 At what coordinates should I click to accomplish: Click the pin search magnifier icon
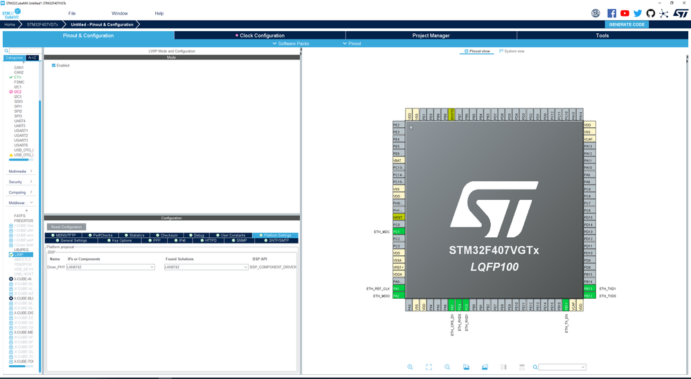point(535,367)
